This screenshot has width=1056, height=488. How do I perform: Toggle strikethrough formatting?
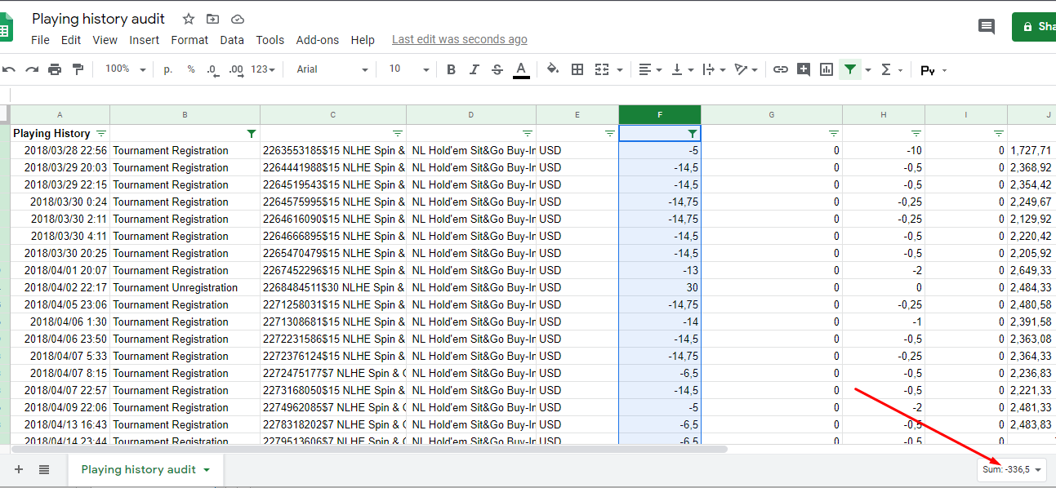497,69
